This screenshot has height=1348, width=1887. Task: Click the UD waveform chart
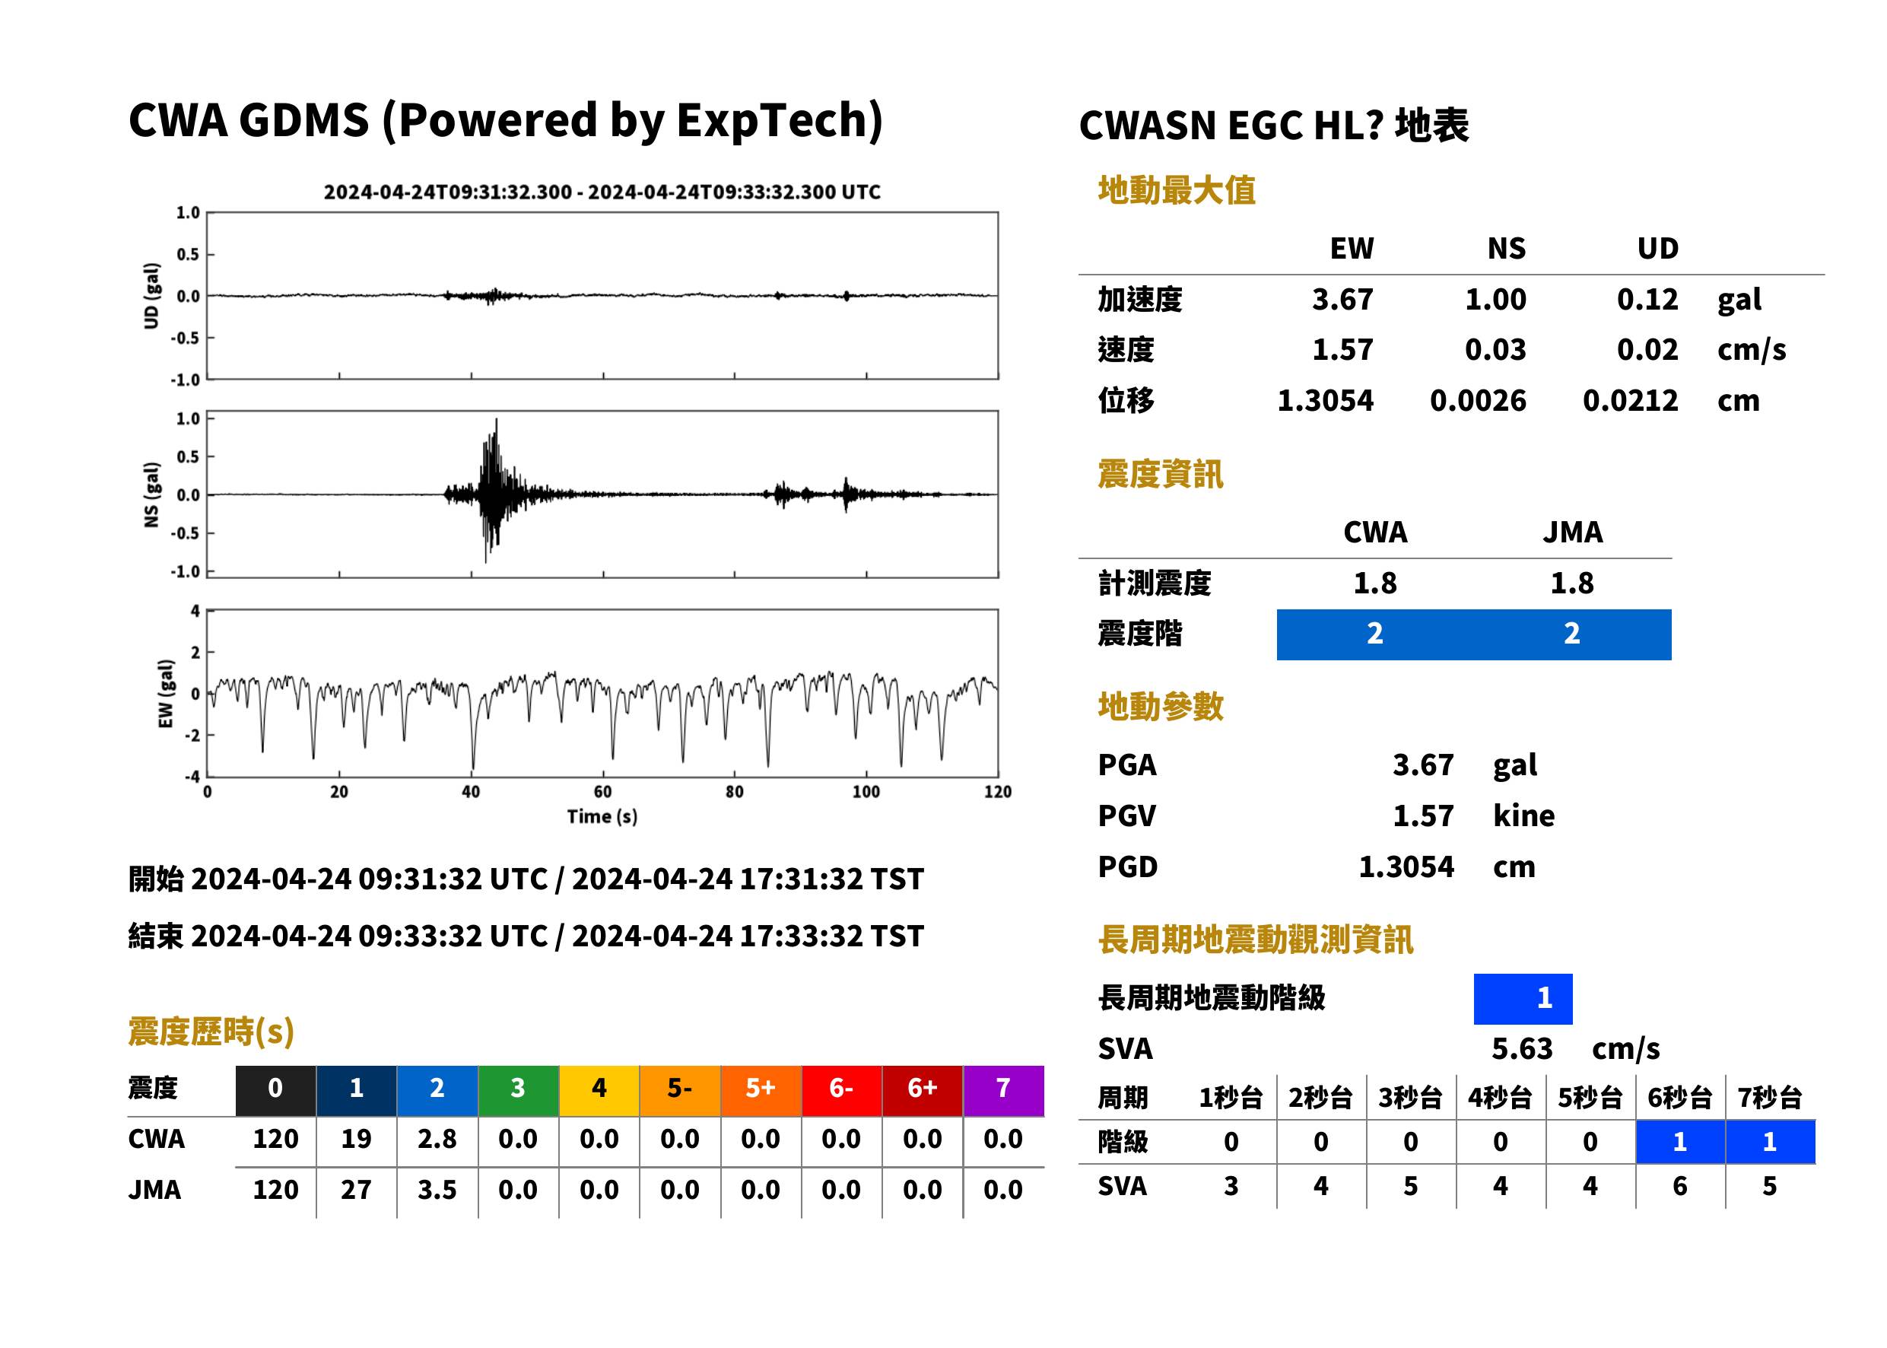(602, 295)
